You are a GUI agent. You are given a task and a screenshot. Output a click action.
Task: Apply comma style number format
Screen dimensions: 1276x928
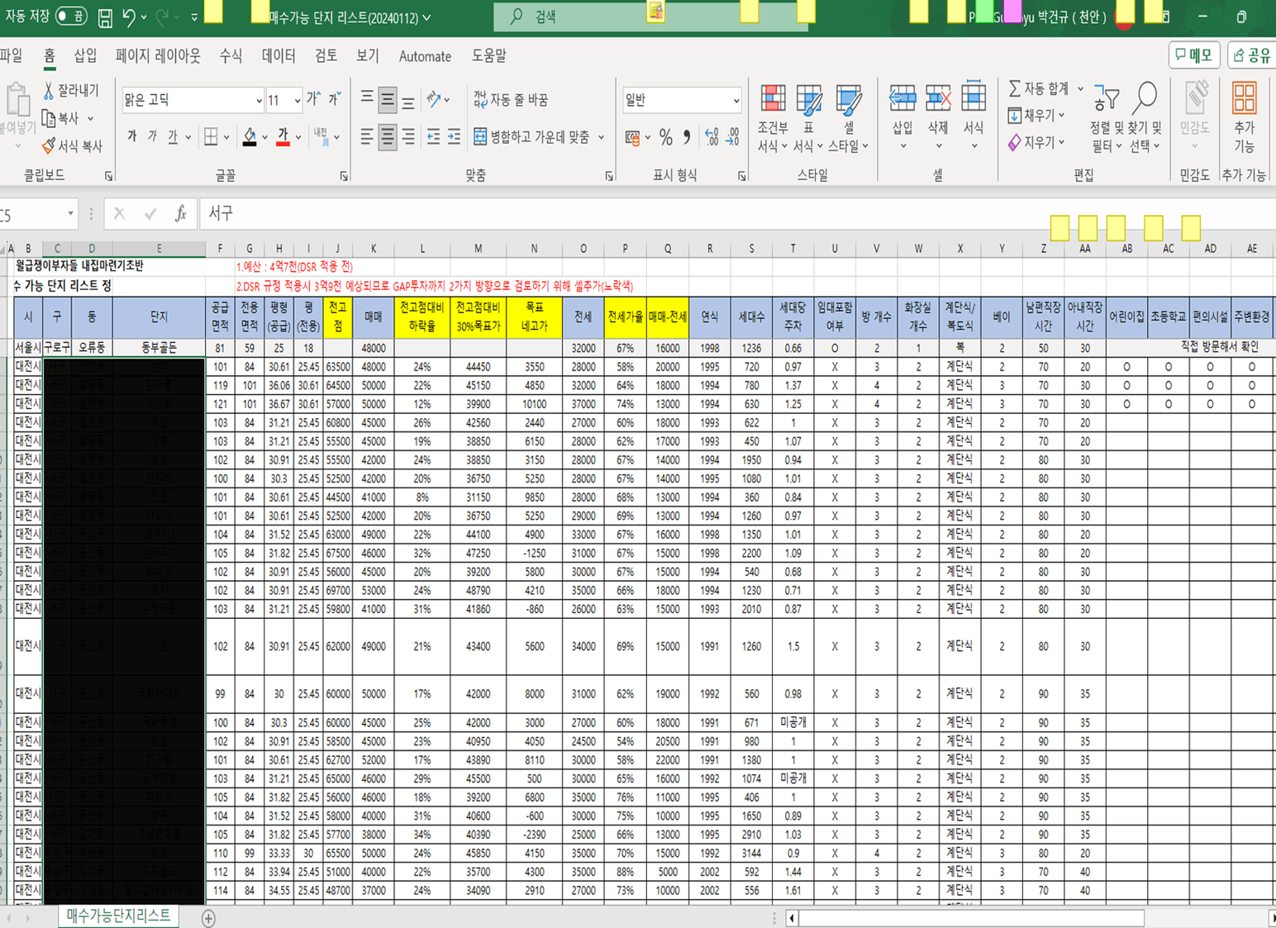click(687, 137)
